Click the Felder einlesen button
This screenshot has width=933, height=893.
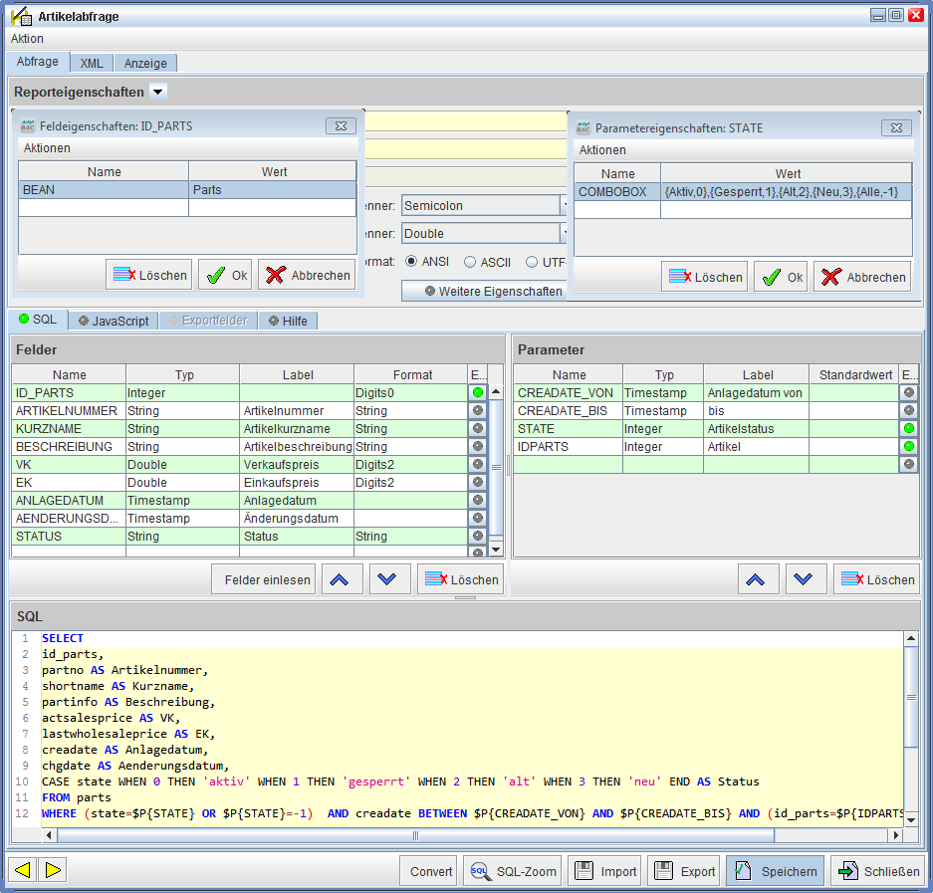tap(263, 579)
